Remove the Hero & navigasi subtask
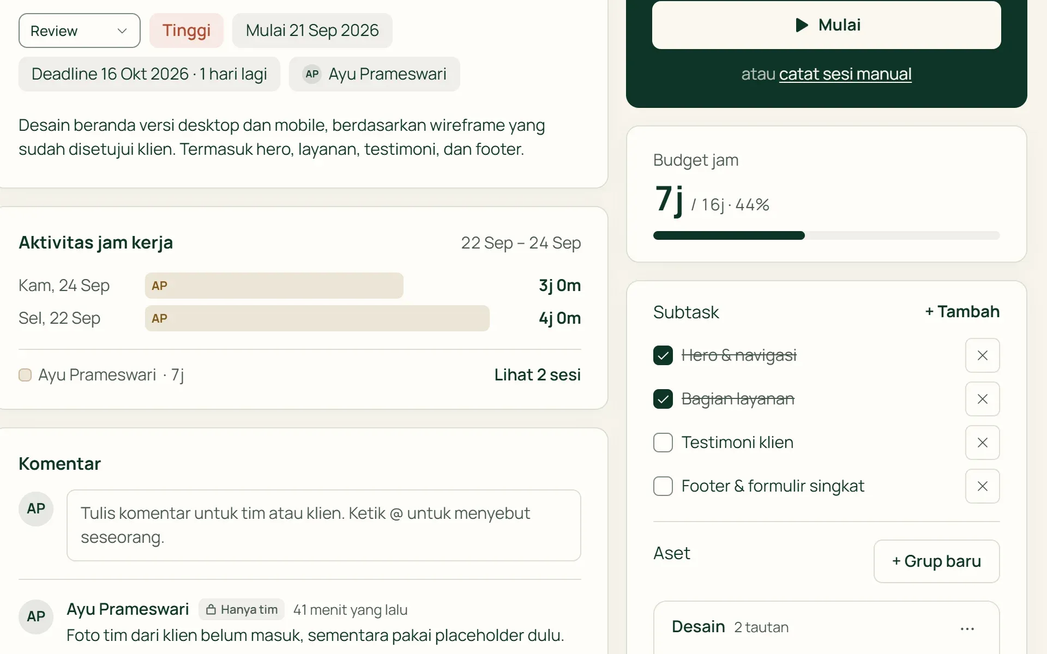The image size is (1047, 654). point(983,355)
